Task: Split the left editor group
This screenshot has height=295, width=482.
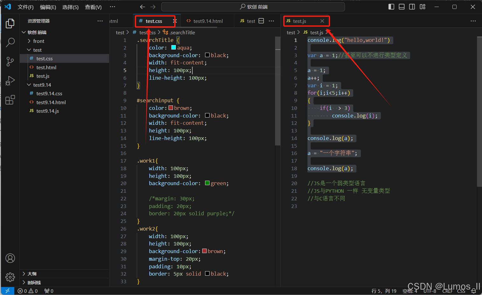Action: click(x=261, y=21)
